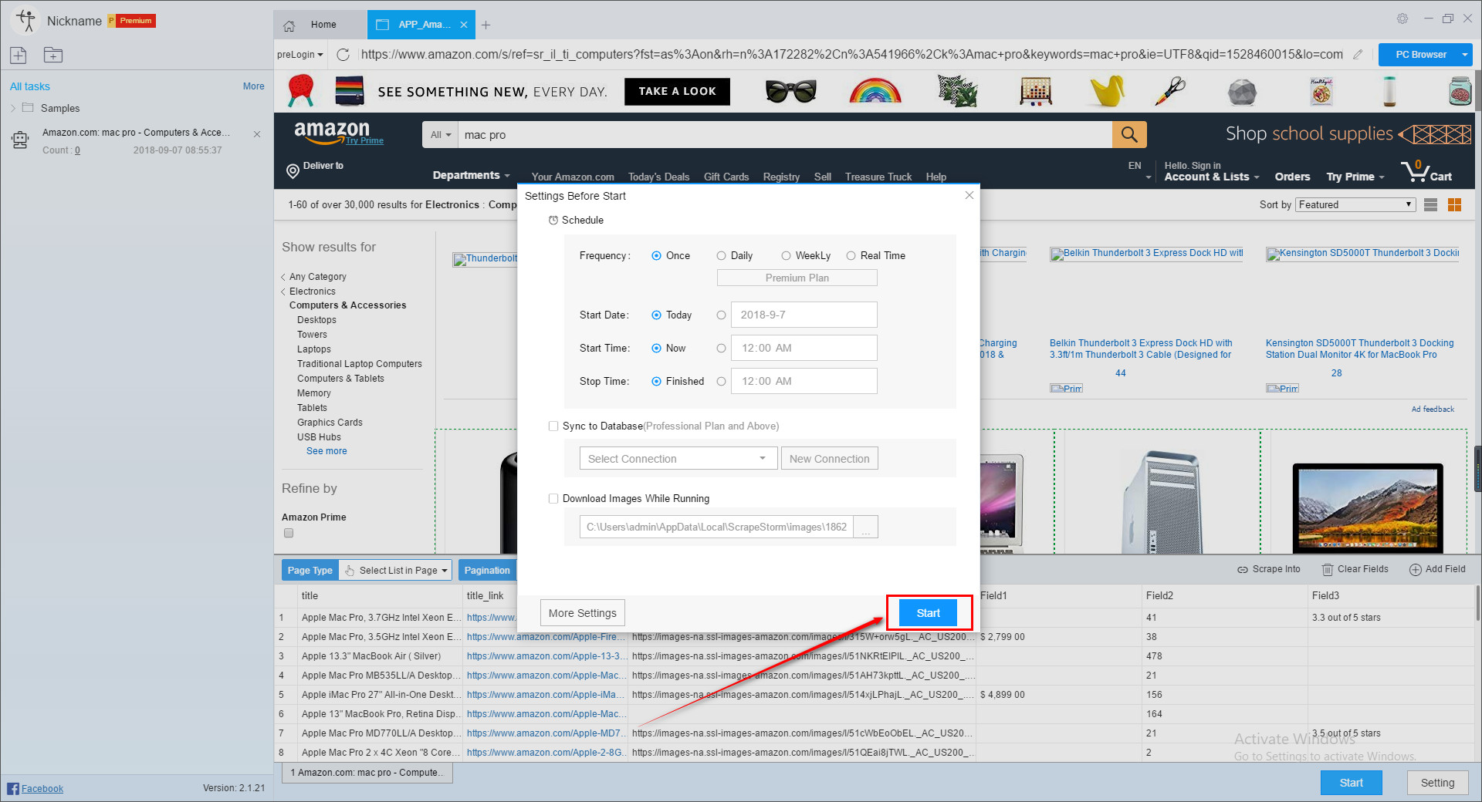Switch to the Home tab

(x=321, y=25)
